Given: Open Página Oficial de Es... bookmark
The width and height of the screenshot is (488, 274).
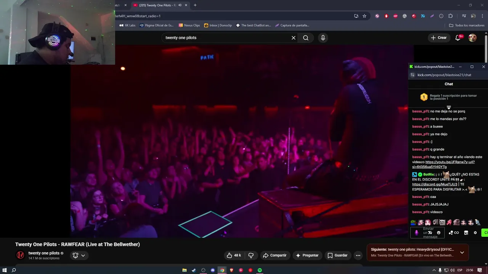Looking at the screenshot, I should coord(156,25).
